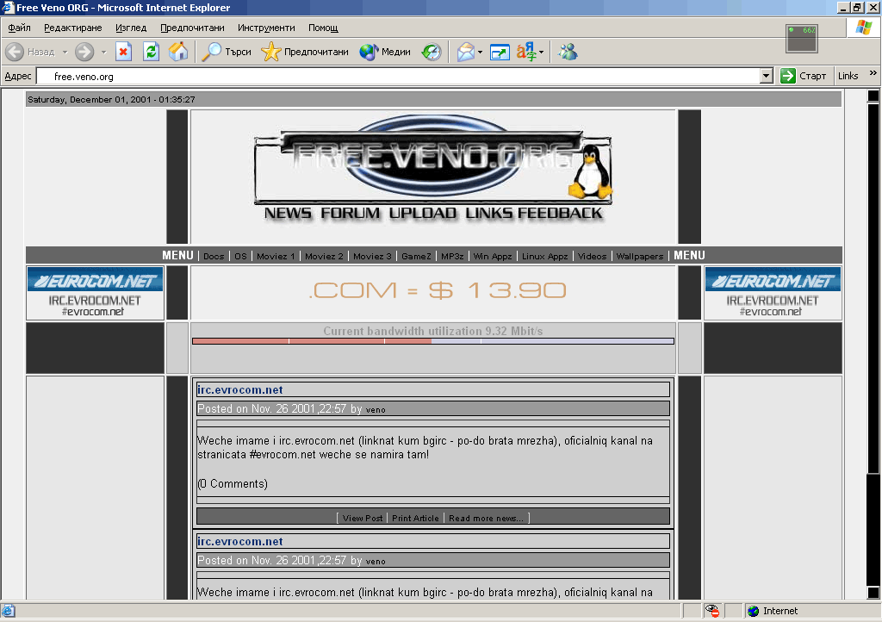The height and width of the screenshot is (622, 882).
Task: Open the Media (Медии) toolbar button
Action: point(385,52)
